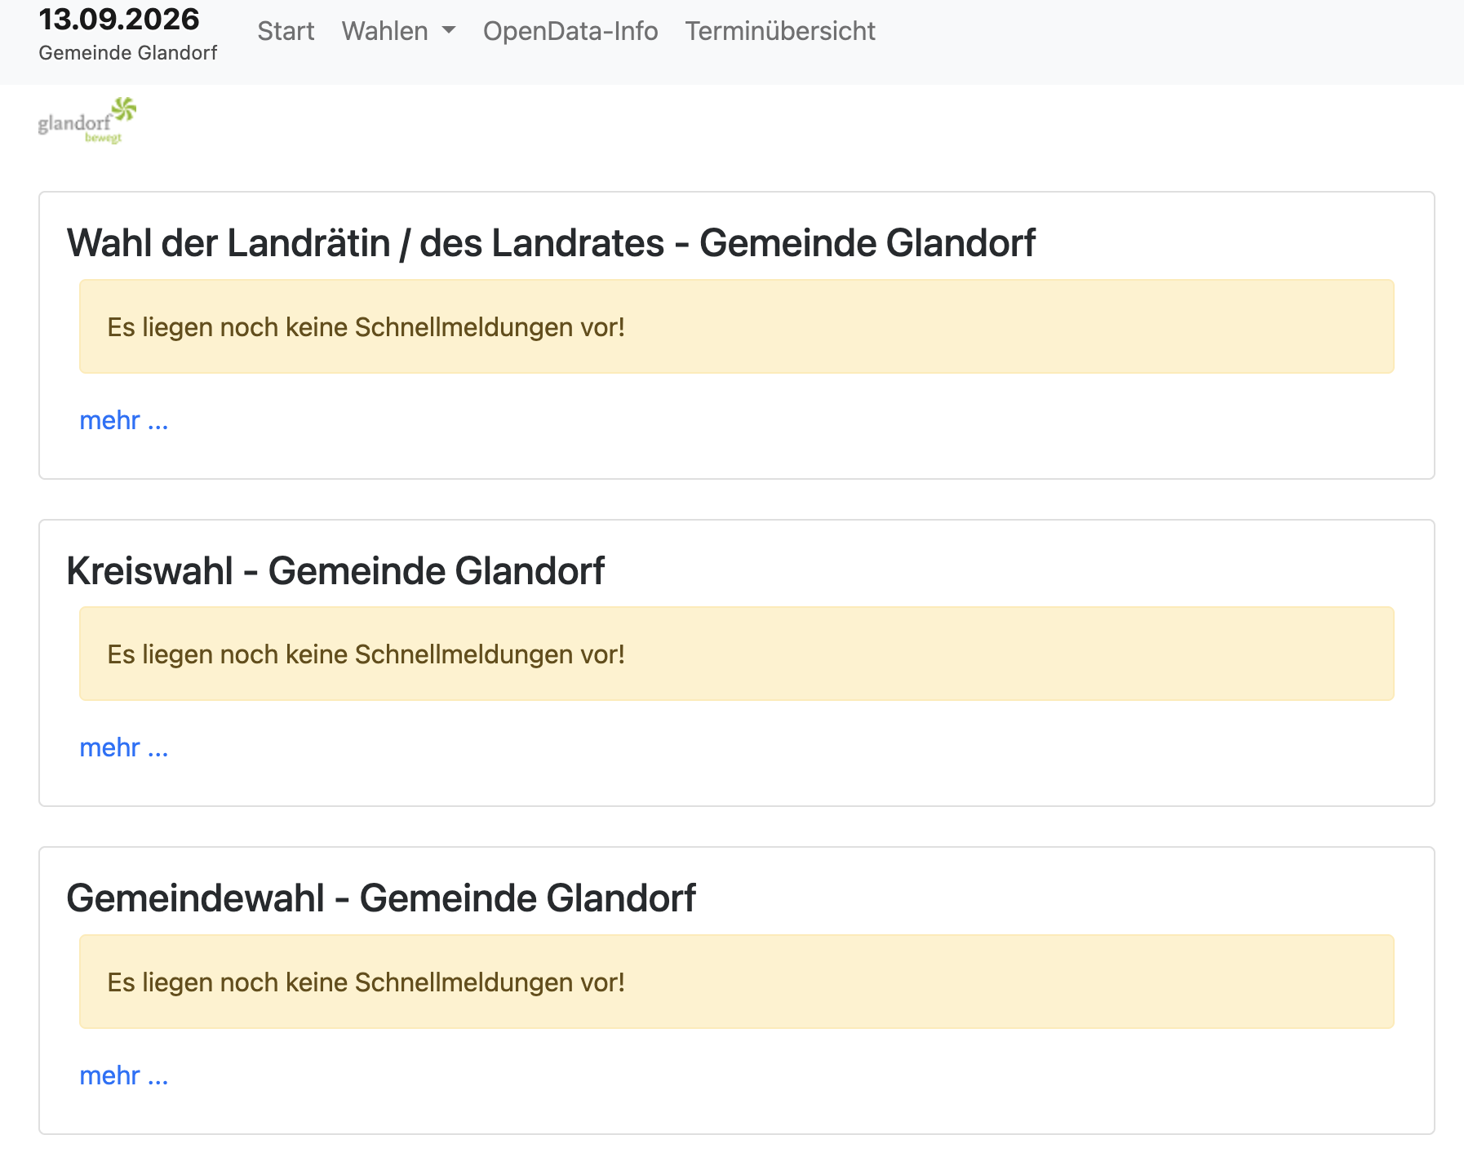Open mehr link under Gemeindewahl
Image resolution: width=1464 pixels, height=1157 pixels.
124,1075
